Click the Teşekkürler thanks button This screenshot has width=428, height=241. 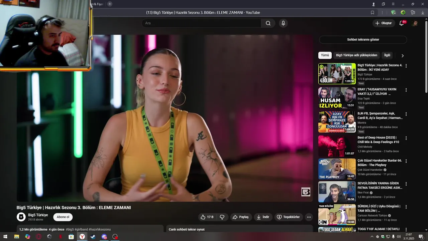pos(289,217)
